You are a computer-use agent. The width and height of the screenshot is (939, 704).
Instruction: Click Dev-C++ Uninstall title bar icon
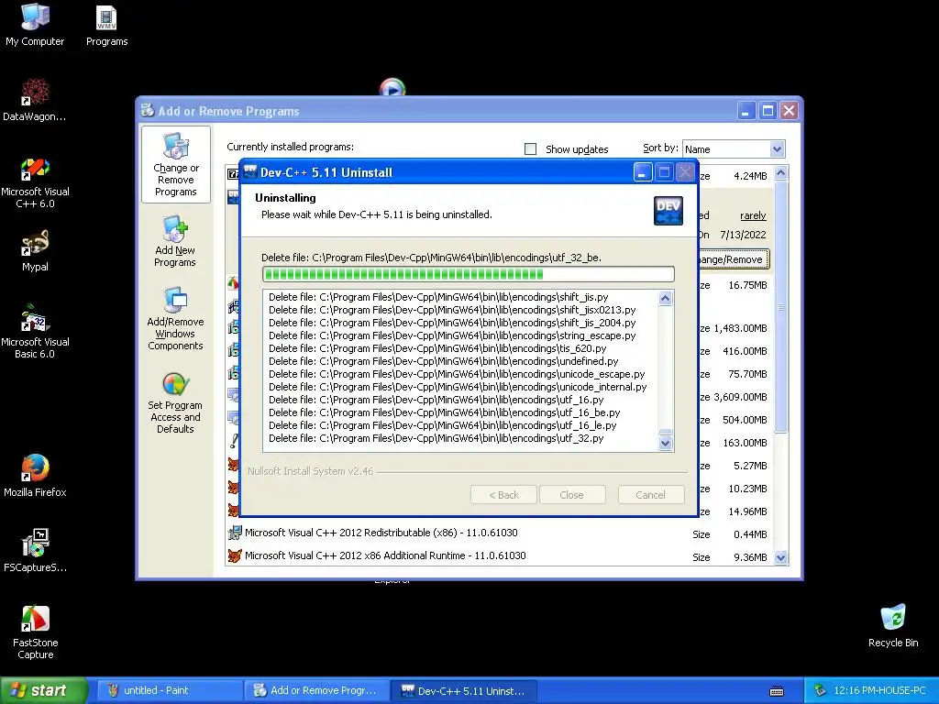tap(249, 171)
